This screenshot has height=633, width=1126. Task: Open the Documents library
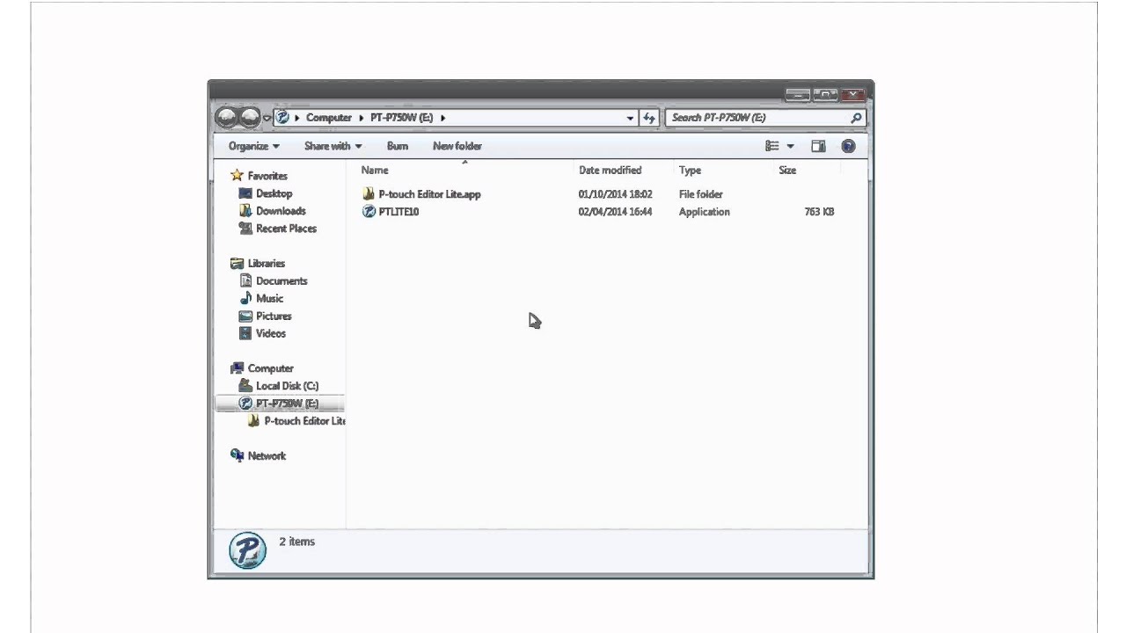(281, 281)
